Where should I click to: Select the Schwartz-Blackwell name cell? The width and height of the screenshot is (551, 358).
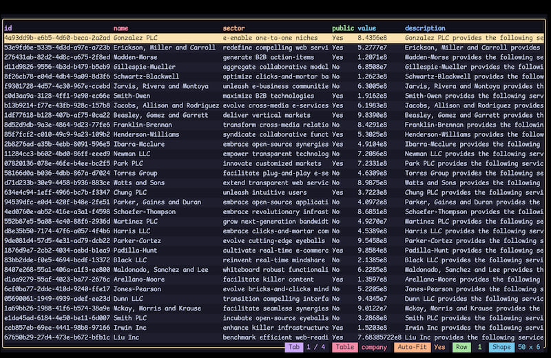point(146,76)
